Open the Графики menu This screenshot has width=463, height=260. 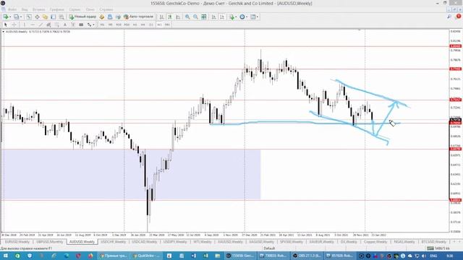(56, 9)
